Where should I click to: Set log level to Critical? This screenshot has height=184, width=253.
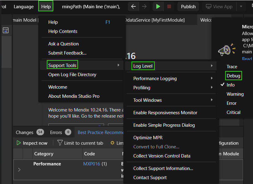[233, 112]
